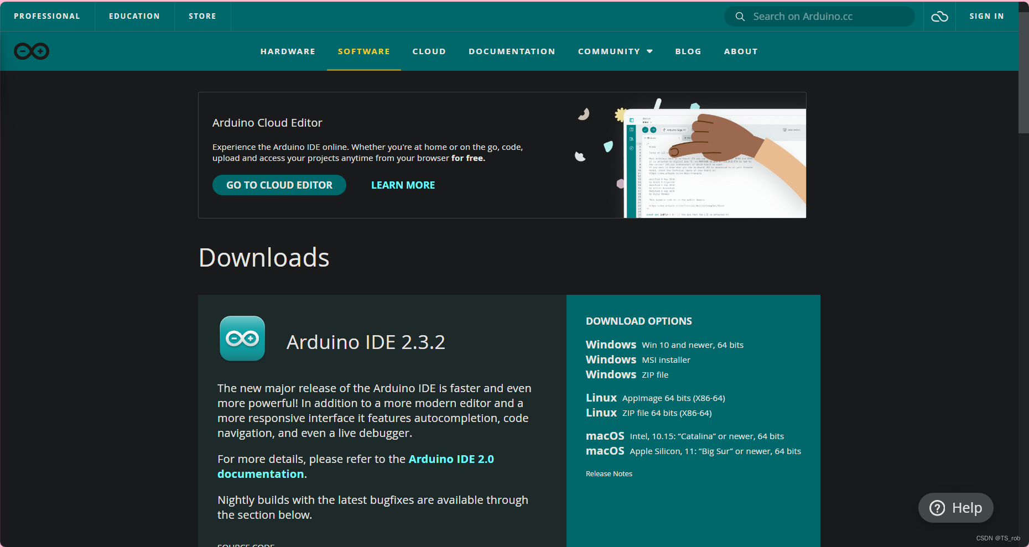This screenshot has height=547, width=1029.
Task: Open the Release Notes link
Action: (609, 473)
